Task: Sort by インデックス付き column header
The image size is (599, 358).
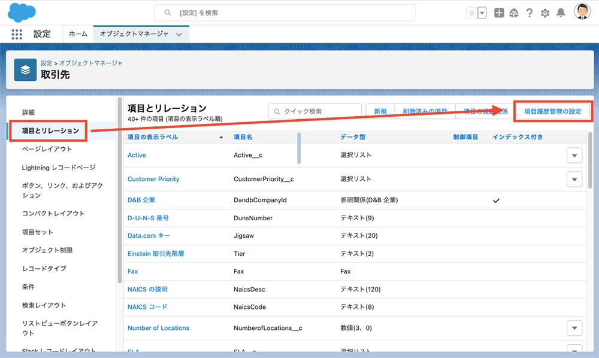Action: pos(518,137)
